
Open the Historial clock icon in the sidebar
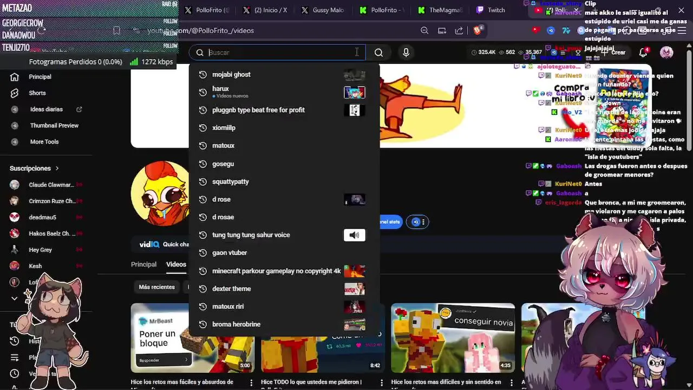(15, 341)
